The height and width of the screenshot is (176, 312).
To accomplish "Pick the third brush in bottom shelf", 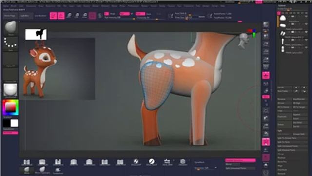I will pos(58,162).
